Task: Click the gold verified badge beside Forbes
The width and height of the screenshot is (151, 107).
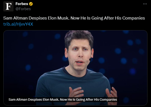Action: pos(31,4)
